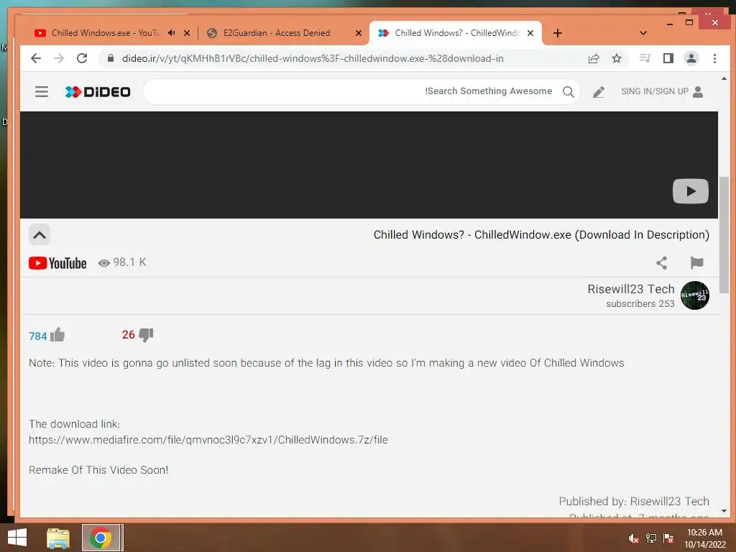This screenshot has width=736, height=552.
Task: Click scrollbar down arrow
Action: [x=724, y=511]
